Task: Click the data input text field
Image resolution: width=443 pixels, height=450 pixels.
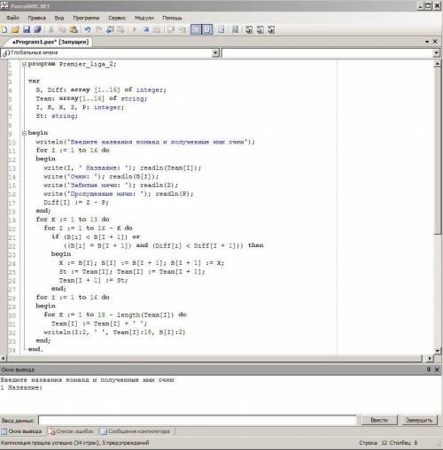Action: pyautogui.click(x=198, y=420)
